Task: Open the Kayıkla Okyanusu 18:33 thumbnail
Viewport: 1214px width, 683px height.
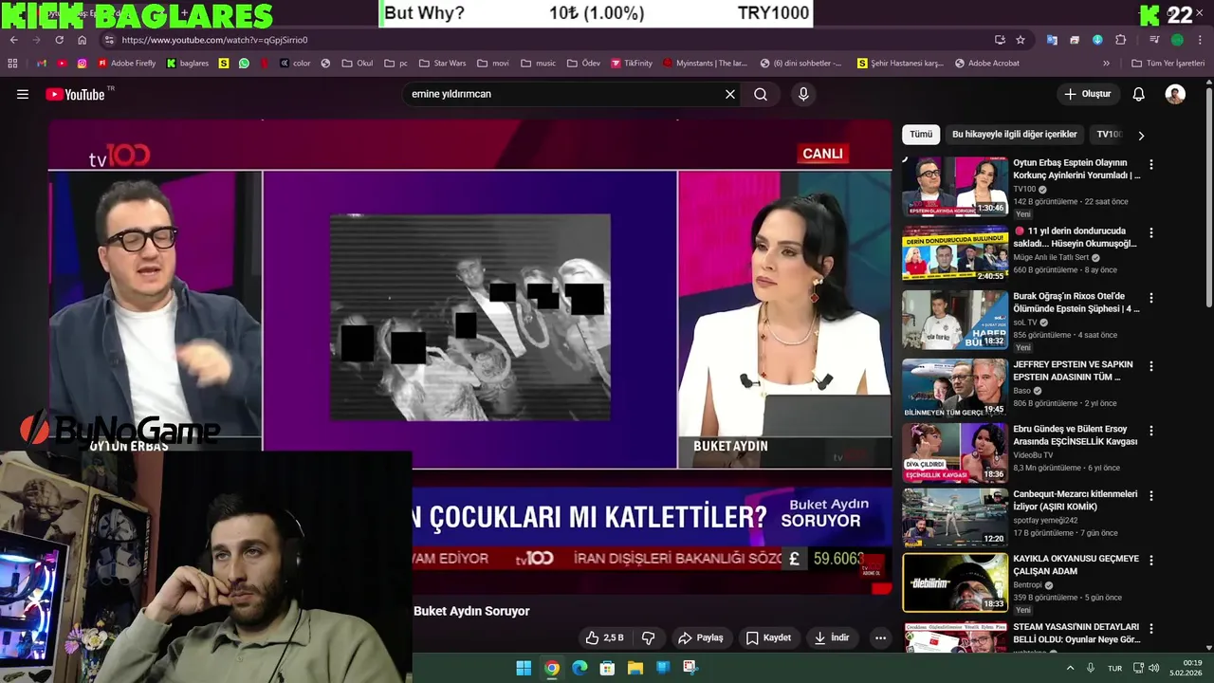Action: (955, 582)
